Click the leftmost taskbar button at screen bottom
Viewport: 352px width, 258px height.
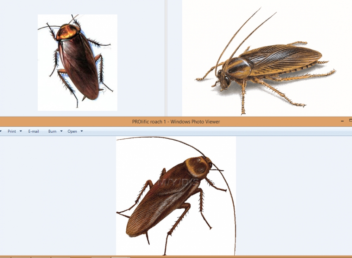point(5,257)
